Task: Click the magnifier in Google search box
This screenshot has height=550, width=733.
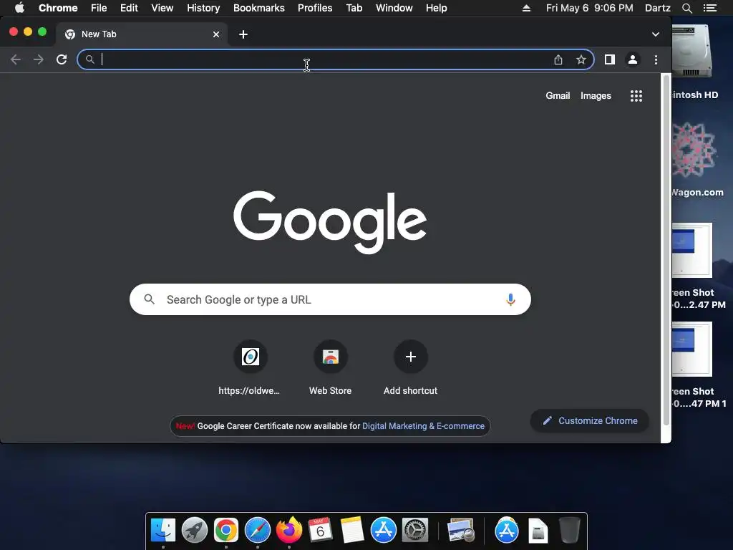Action: 149,299
